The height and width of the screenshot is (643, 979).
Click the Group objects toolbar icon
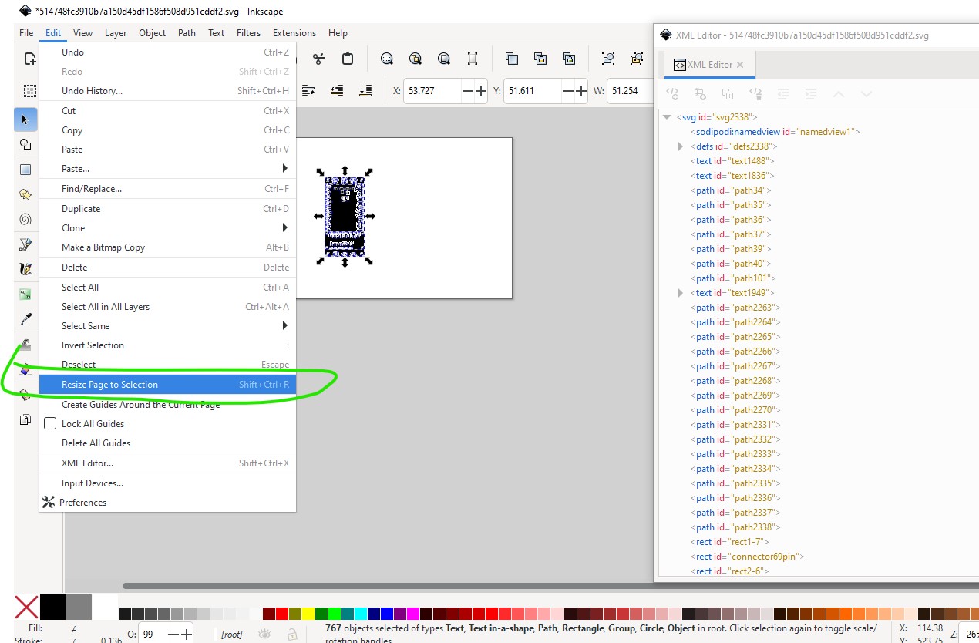coord(608,59)
